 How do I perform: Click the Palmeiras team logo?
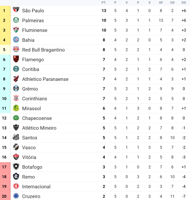tap(16, 20)
